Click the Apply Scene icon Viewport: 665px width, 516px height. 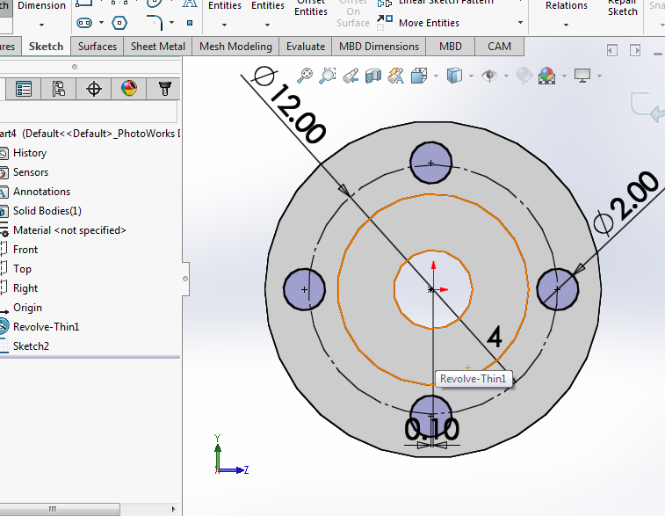(x=547, y=76)
